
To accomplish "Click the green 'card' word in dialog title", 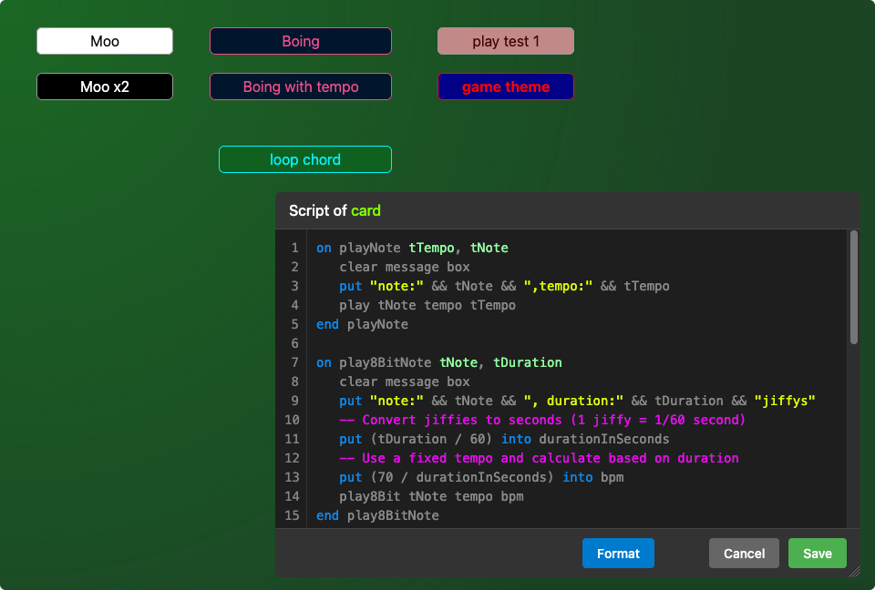I will pyautogui.click(x=365, y=210).
